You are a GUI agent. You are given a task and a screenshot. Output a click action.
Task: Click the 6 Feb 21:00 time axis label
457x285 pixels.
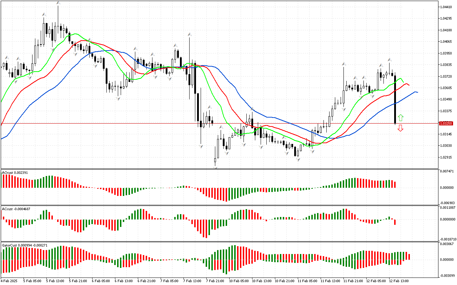point(147,281)
